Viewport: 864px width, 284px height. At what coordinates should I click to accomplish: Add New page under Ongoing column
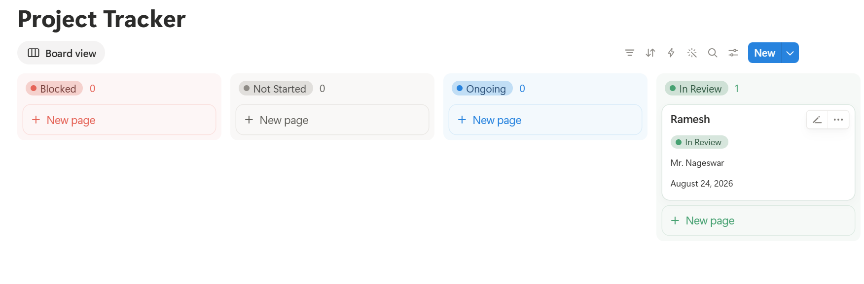tap(545, 120)
